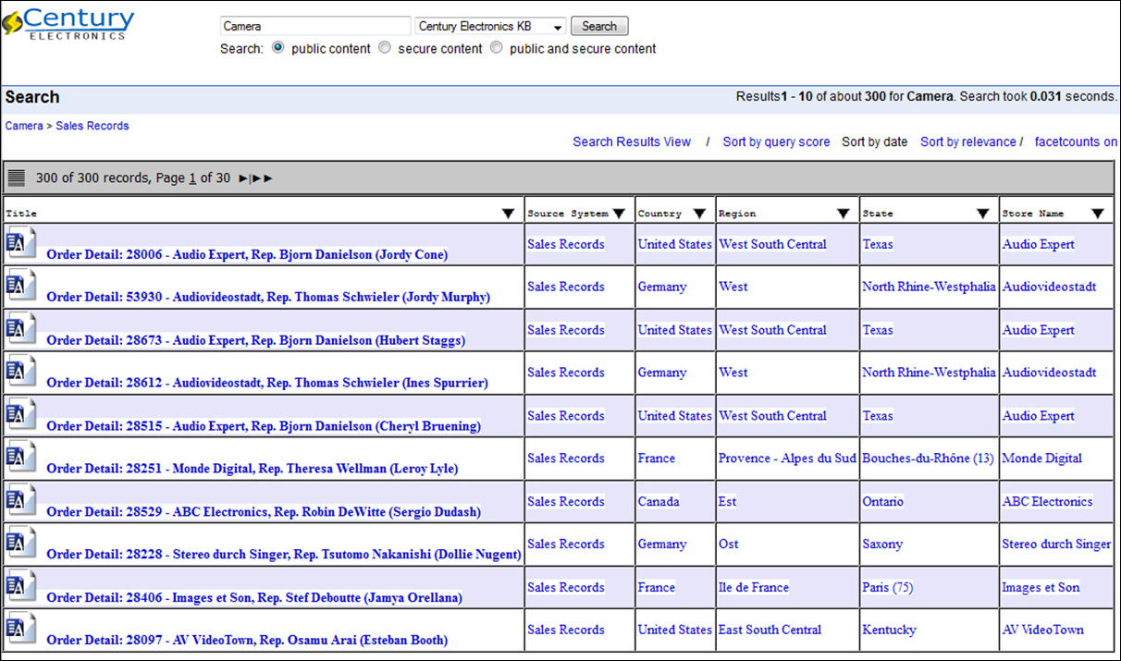Open Order Detail 53930 Audiovideostadt record
The width and height of the screenshot is (1121, 661).
tap(268, 297)
